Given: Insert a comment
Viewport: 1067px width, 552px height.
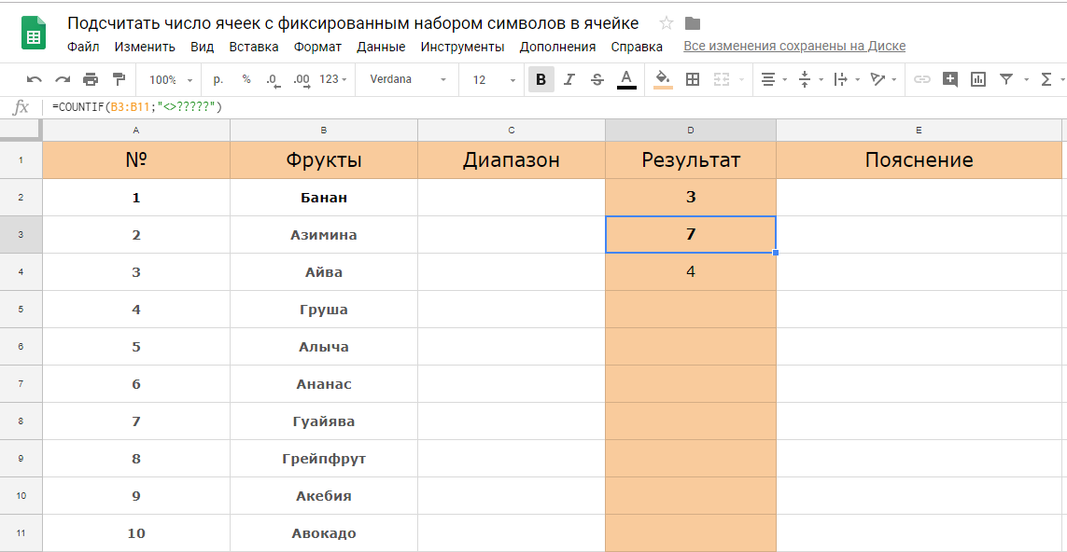Looking at the screenshot, I should [x=950, y=79].
